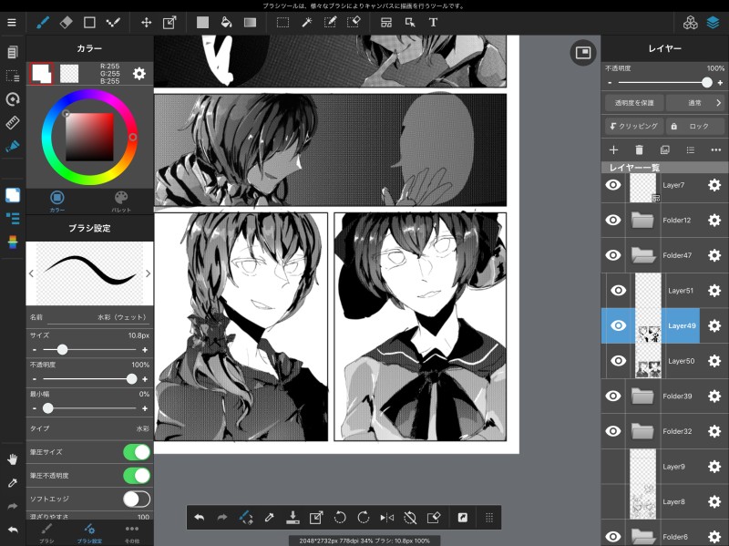Toggle visibility of Folder39
Screen dimensions: 729x546
pos(613,396)
